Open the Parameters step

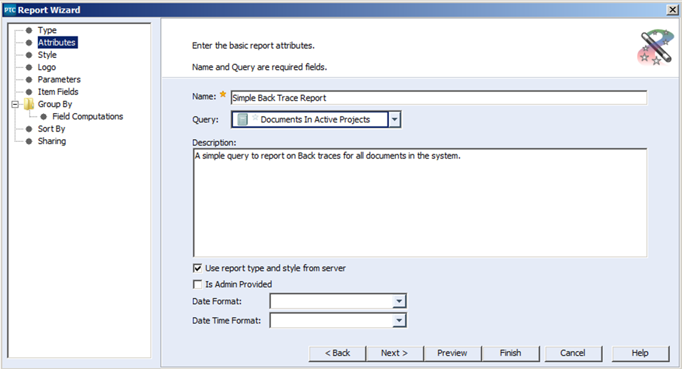pyautogui.click(x=59, y=80)
